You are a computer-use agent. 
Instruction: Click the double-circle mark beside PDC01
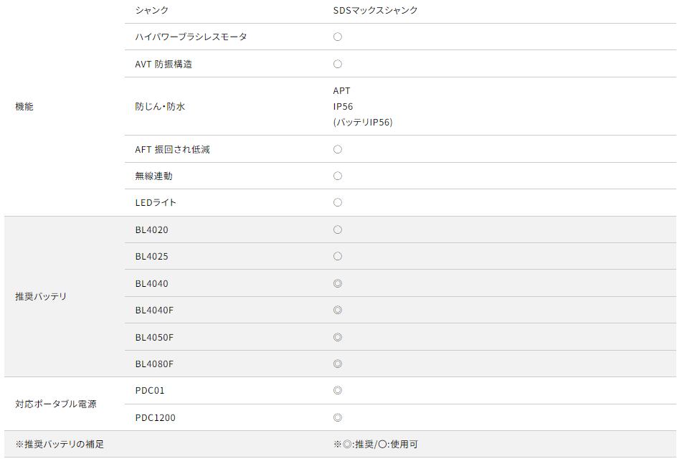(338, 390)
